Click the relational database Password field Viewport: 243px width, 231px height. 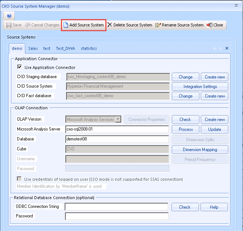(x=117, y=216)
